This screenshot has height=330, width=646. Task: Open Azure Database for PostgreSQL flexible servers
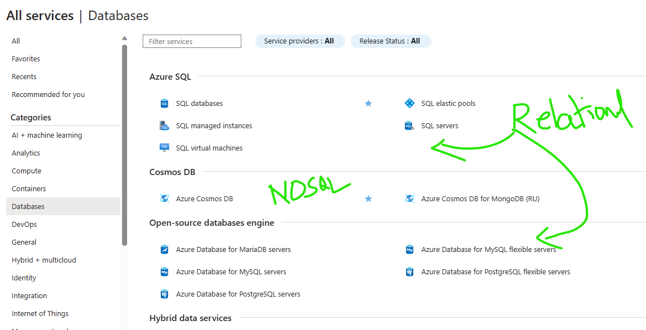pyautogui.click(x=496, y=272)
